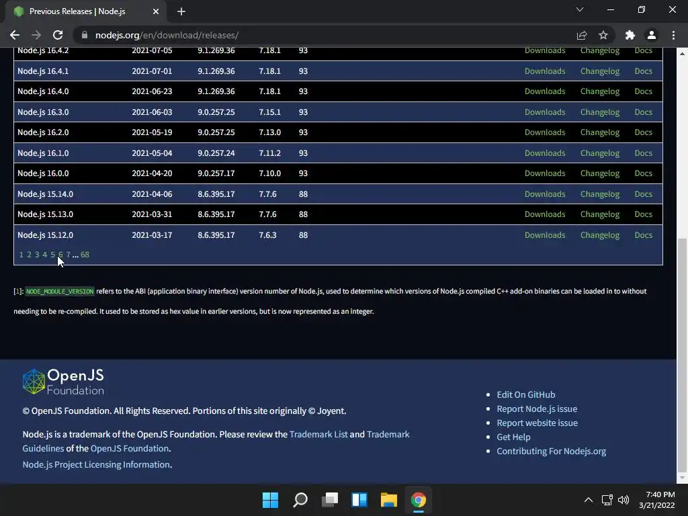Close the Previous Releases tab
This screenshot has width=688, height=516.
[156, 11]
